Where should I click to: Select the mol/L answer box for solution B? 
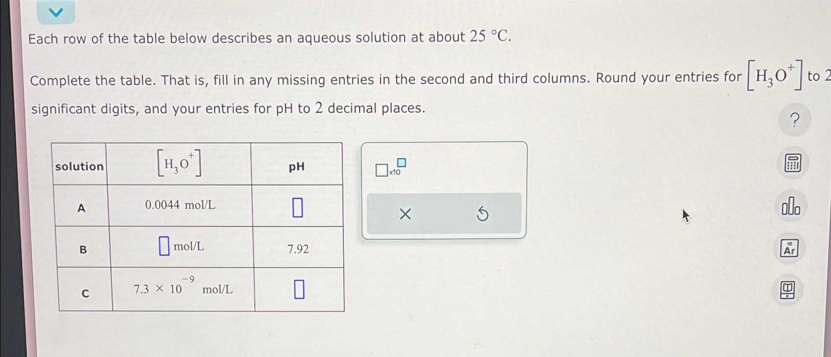(164, 246)
